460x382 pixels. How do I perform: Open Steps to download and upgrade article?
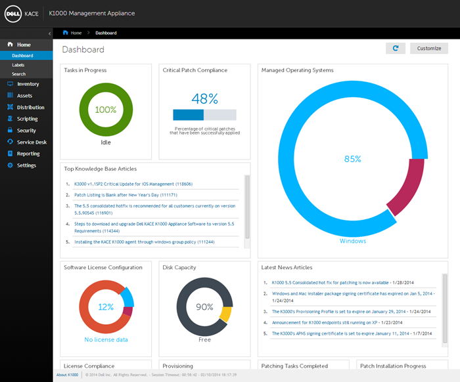tap(154, 227)
